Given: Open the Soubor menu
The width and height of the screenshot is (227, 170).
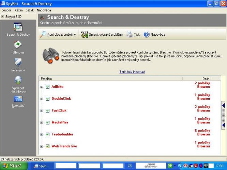Looking at the screenshot, I should (6, 10).
